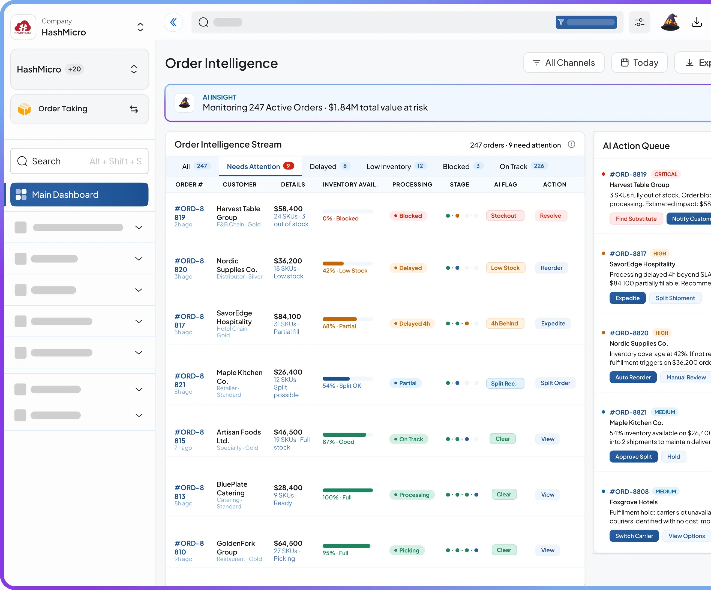Image resolution: width=711 pixels, height=590 pixels.
Task: Click stage dots for Harvest Table Group row
Action: coord(462,216)
